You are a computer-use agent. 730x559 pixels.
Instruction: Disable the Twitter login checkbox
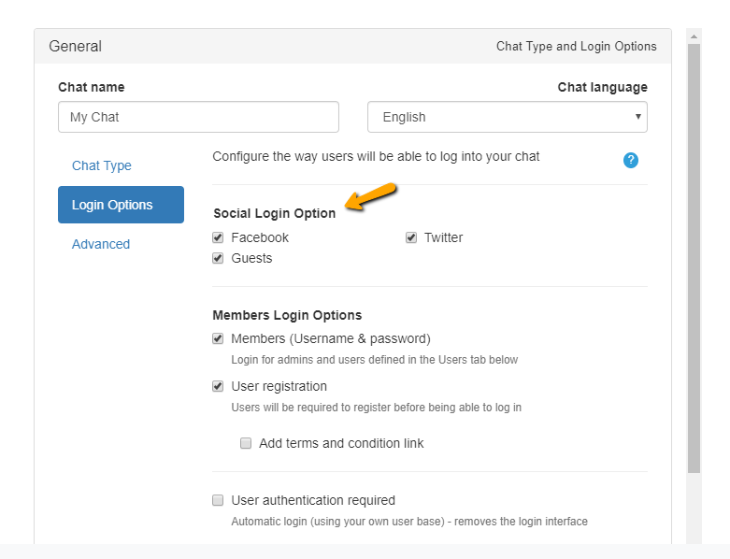[x=411, y=237]
